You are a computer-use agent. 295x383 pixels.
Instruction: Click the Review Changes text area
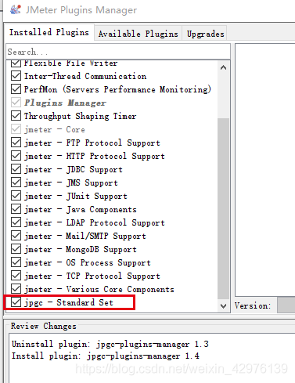pos(152,358)
